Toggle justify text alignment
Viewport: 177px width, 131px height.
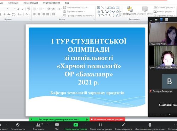tap(48, 14)
